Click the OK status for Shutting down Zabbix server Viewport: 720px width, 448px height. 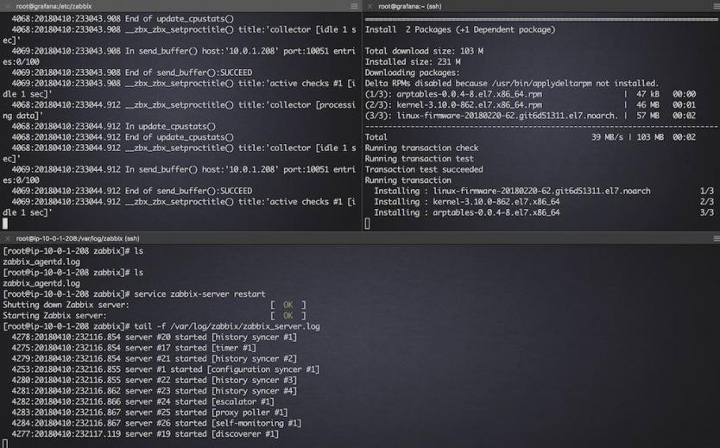click(x=287, y=304)
